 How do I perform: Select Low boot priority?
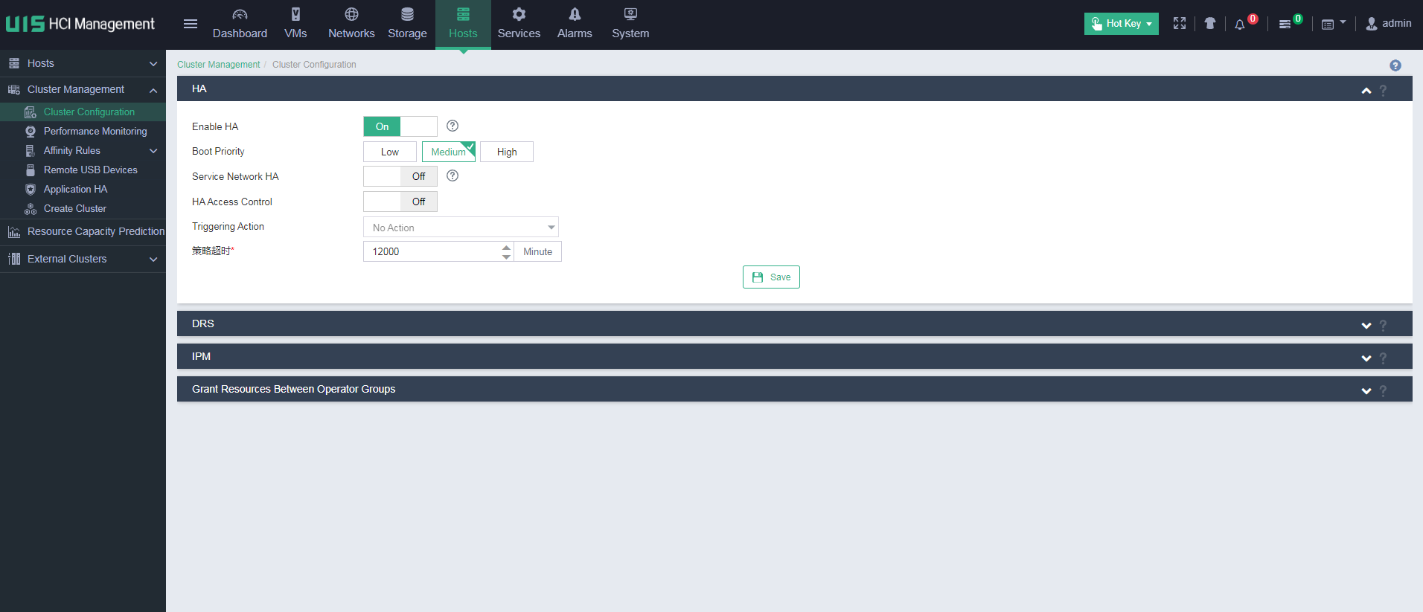[x=390, y=152]
